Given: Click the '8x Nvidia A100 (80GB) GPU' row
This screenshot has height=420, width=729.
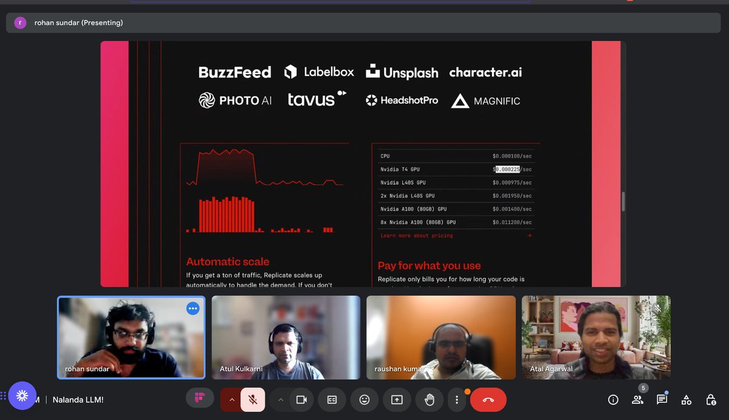Looking at the screenshot, I should coord(456,222).
